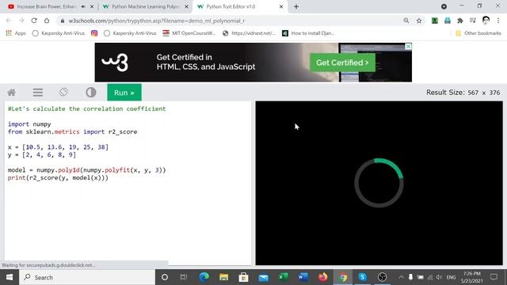
Task: Click the ENG language indicator
Action: pos(451,277)
